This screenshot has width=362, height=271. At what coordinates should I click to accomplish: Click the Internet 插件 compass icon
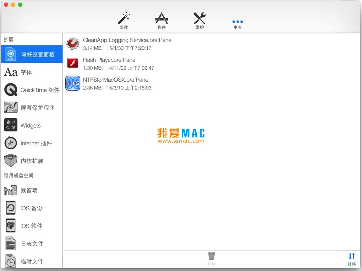11,143
